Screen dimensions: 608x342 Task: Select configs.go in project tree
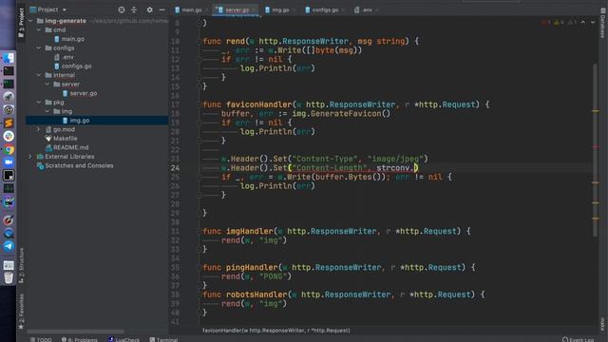point(76,66)
